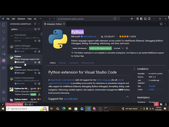Open editor more actions ellipsis

[x=165, y=24]
